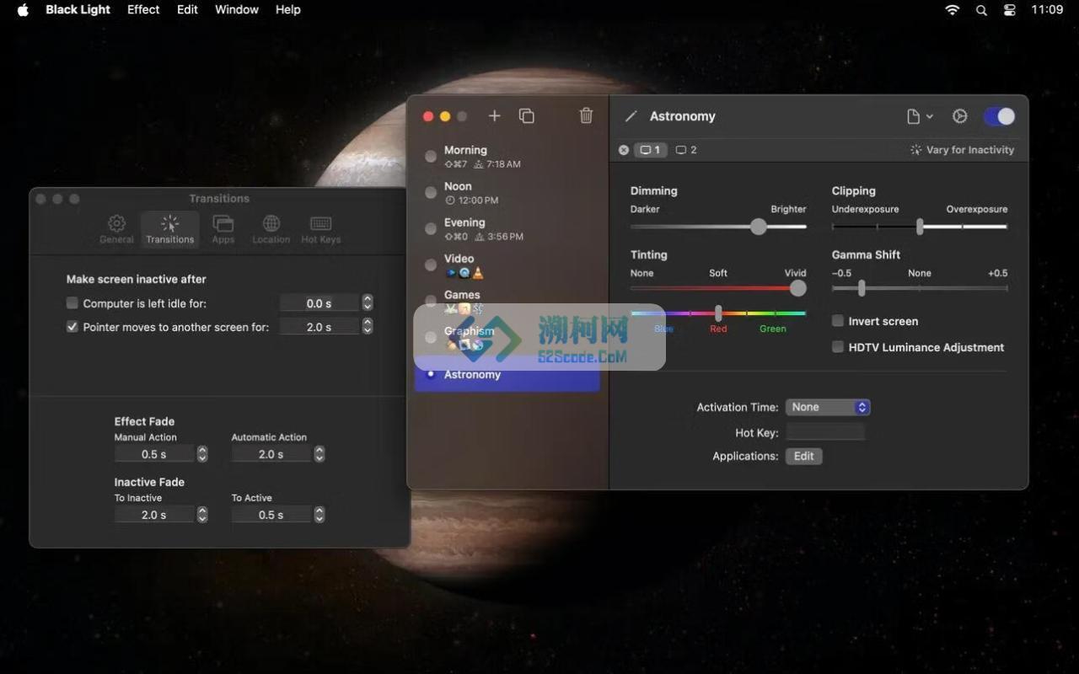Image resolution: width=1079 pixels, height=674 pixels.
Task: Open the document icon dropdown menu
Action: click(920, 116)
